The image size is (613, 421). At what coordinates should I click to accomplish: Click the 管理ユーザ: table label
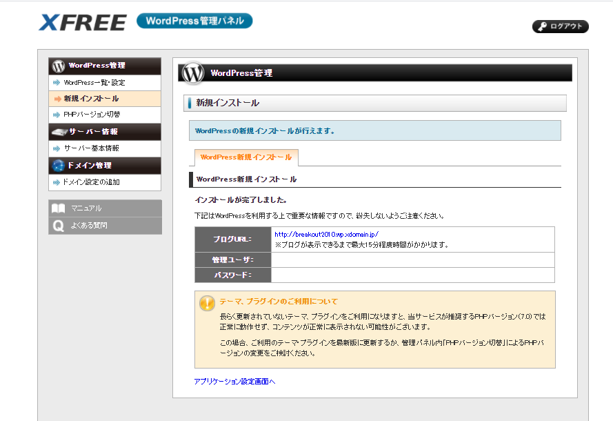(232, 260)
